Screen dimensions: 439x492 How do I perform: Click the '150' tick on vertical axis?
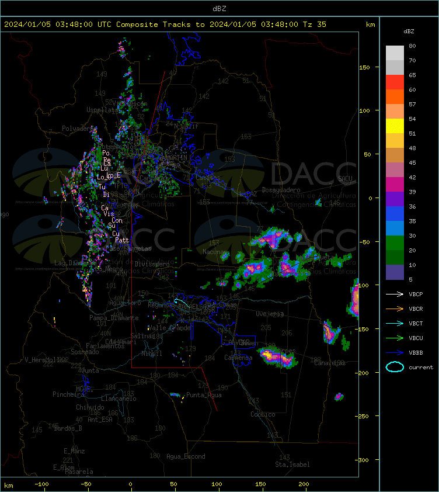pyautogui.click(x=364, y=67)
